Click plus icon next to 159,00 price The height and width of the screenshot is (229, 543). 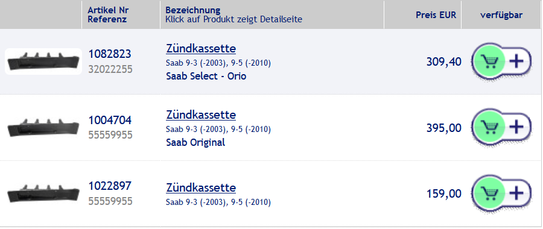[516, 193]
